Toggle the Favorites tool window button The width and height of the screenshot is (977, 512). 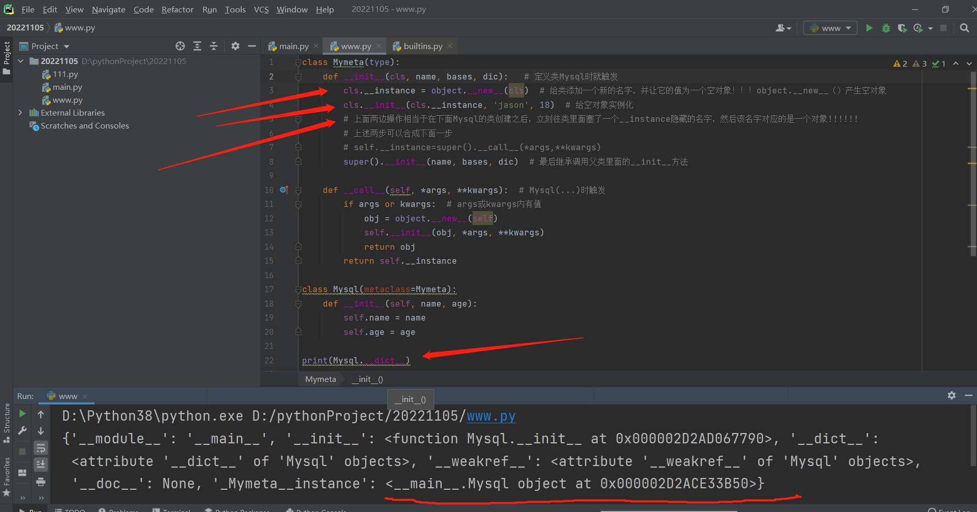tap(7, 477)
